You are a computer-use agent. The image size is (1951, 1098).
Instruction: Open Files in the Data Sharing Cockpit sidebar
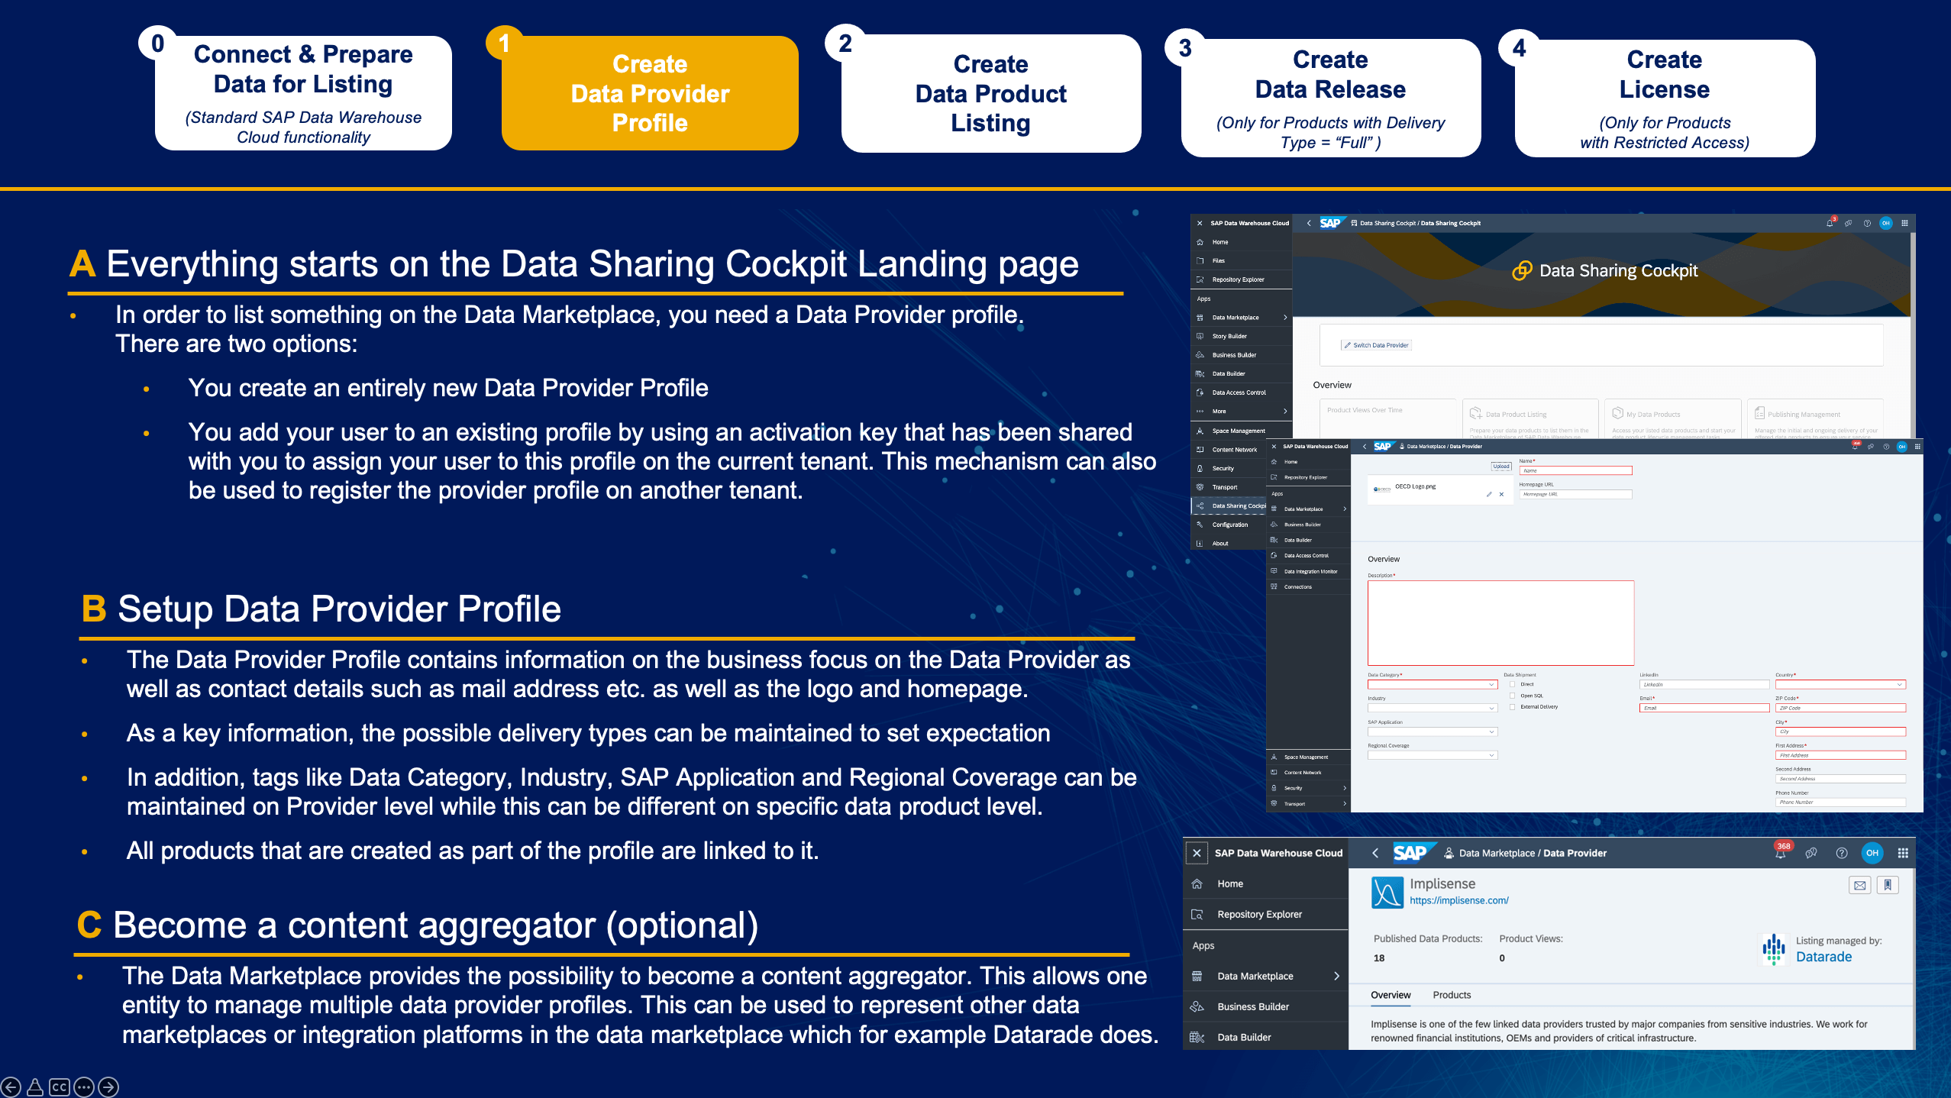[x=1241, y=260]
